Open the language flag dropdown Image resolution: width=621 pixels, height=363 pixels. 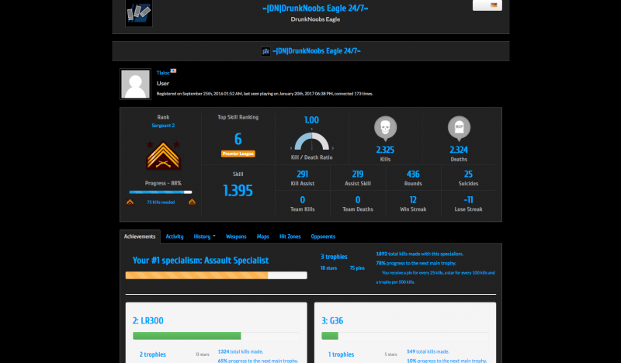[487, 5]
